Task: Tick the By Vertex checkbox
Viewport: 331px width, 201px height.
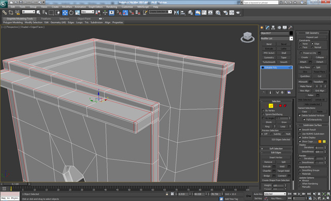Action: pos(263,110)
